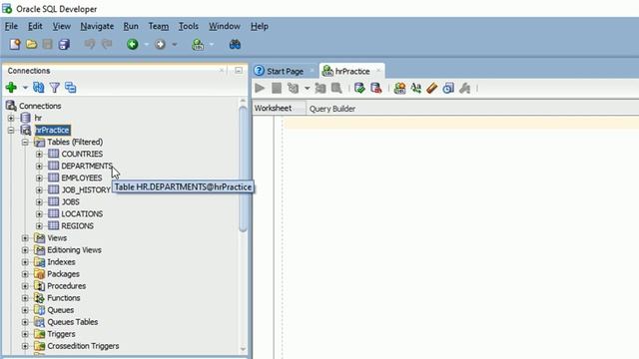This screenshot has width=639, height=359.
Task: Select the Worksheet tab
Action: pyautogui.click(x=273, y=109)
